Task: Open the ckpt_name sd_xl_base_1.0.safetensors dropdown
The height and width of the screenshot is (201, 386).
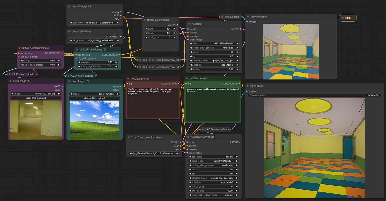Action: pyautogui.click(x=94, y=23)
